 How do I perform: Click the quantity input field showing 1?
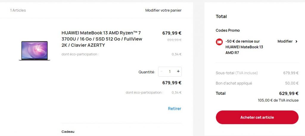170,72
